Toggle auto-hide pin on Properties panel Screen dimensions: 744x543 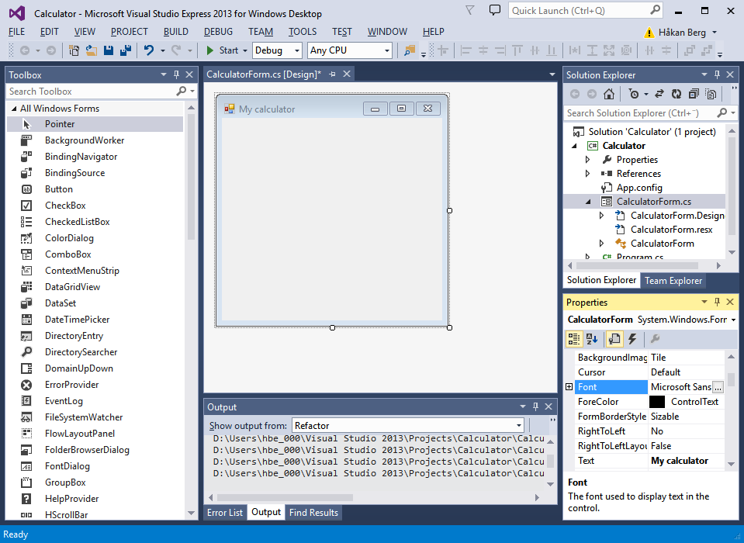[x=717, y=302]
